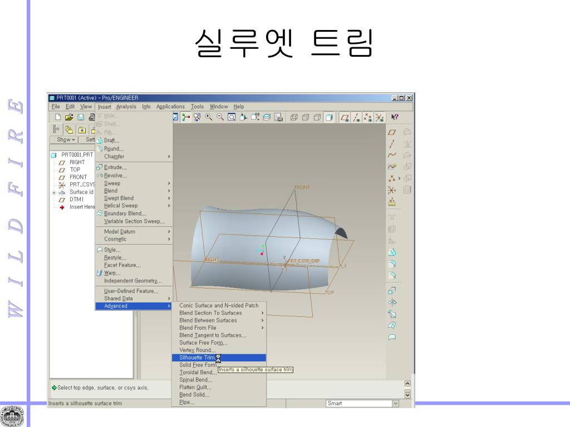570x427 pixels.
Task: Click the favorites navigator tab icon
Action: 82,129
